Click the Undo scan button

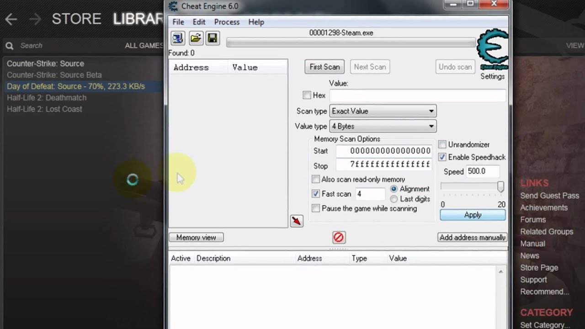455,67
